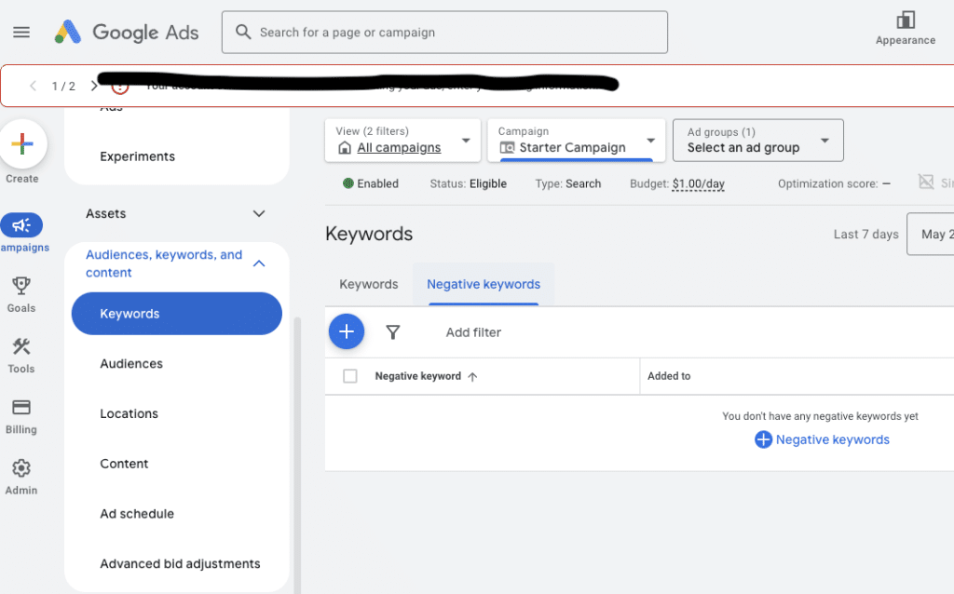This screenshot has height=594, width=954.
Task: Click the Last 7 days label
Action: [x=865, y=234]
